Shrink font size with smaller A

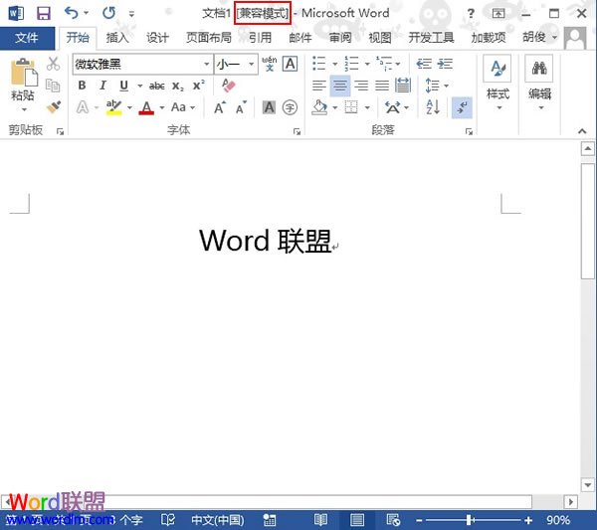(x=241, y=107)
